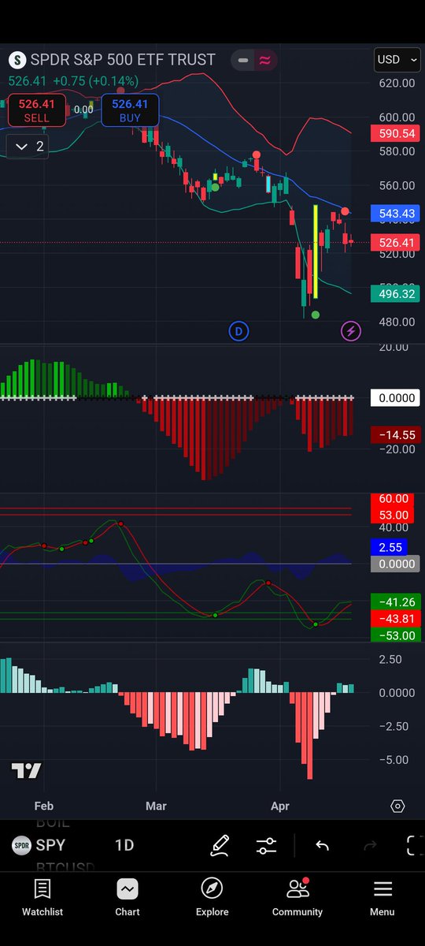Select the pencil drawing tools icon
Image resolution: width=425 pixels, height=946 pixels.
[x=220, y=846]
